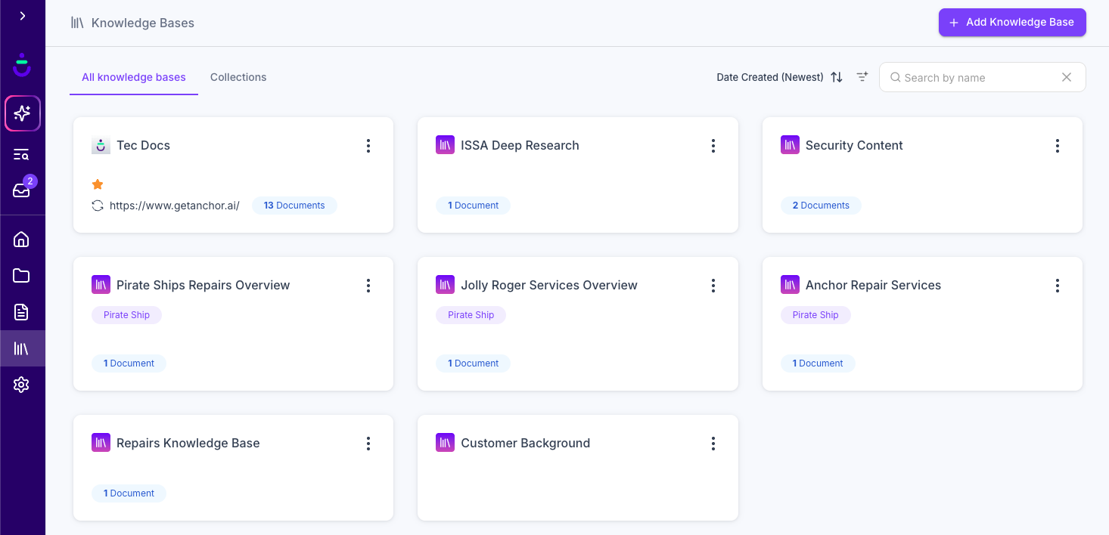This screenshot has height=535, width=1109.
Task: Clear search with the X icon
Action: [1067, 77]
